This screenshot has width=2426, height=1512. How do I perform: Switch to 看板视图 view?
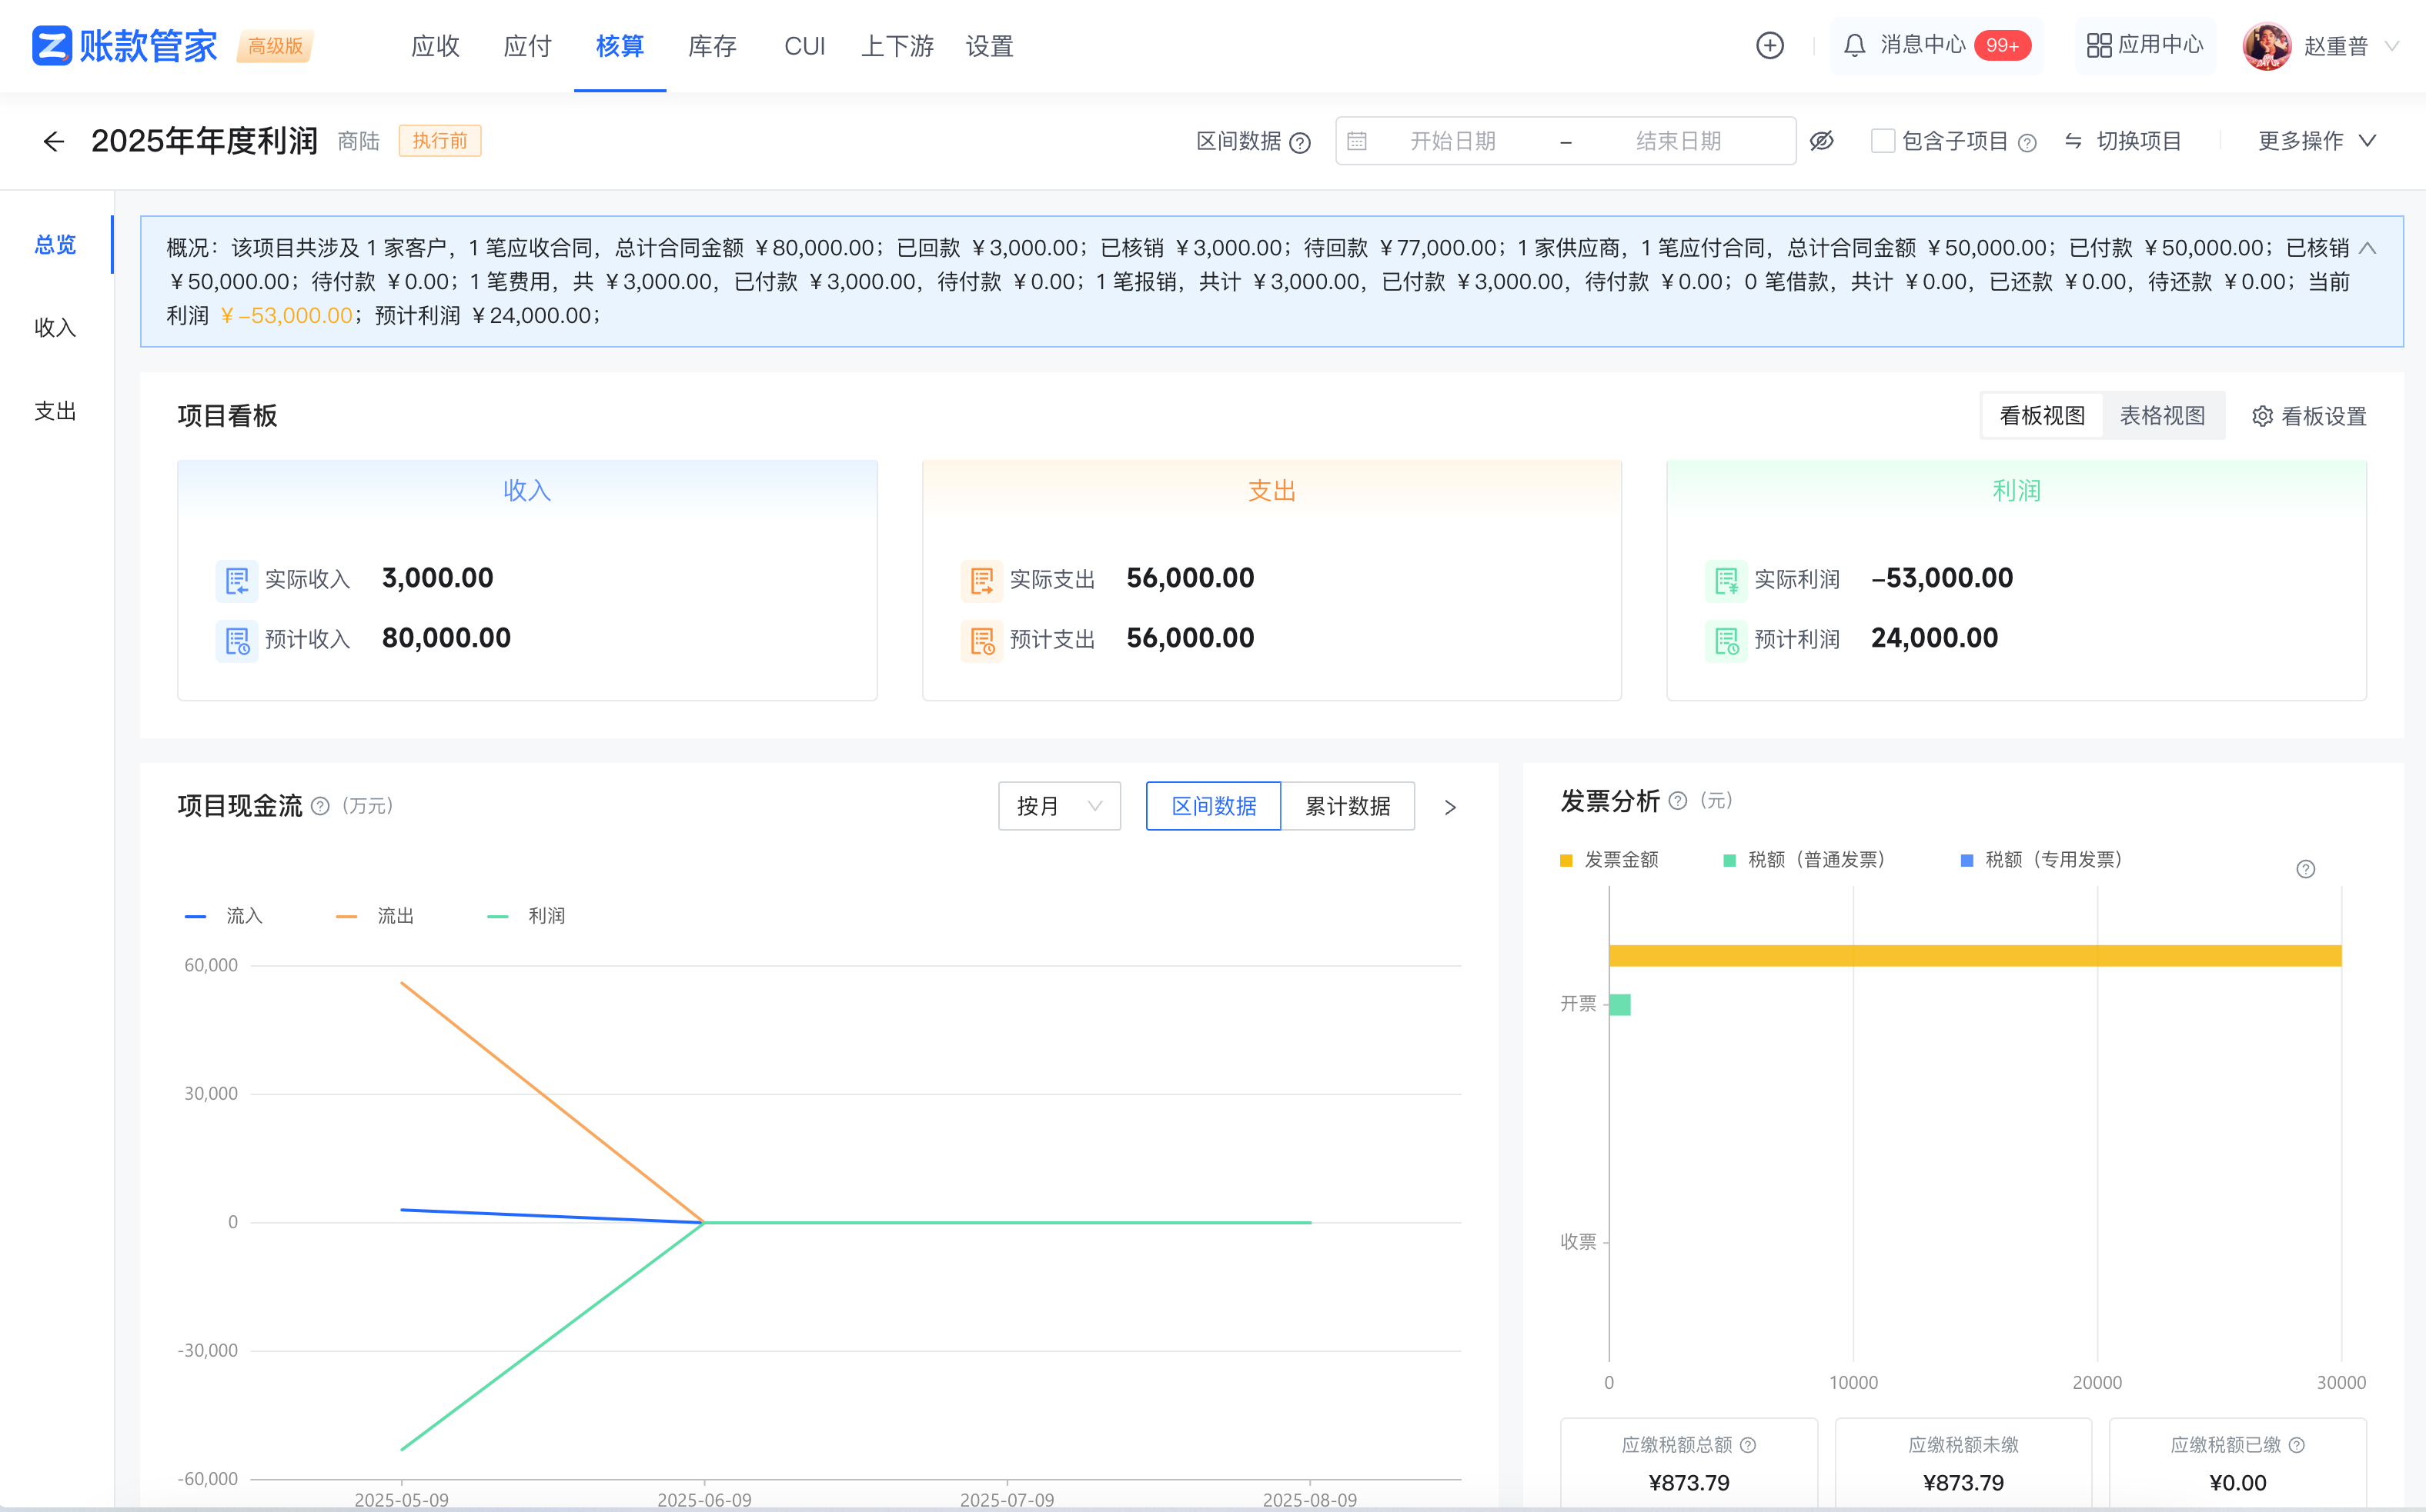(x=2042, y=416)
